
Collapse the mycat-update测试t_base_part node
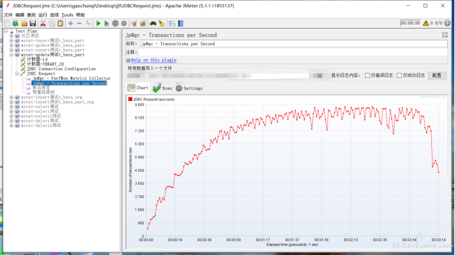click(12, 54)
